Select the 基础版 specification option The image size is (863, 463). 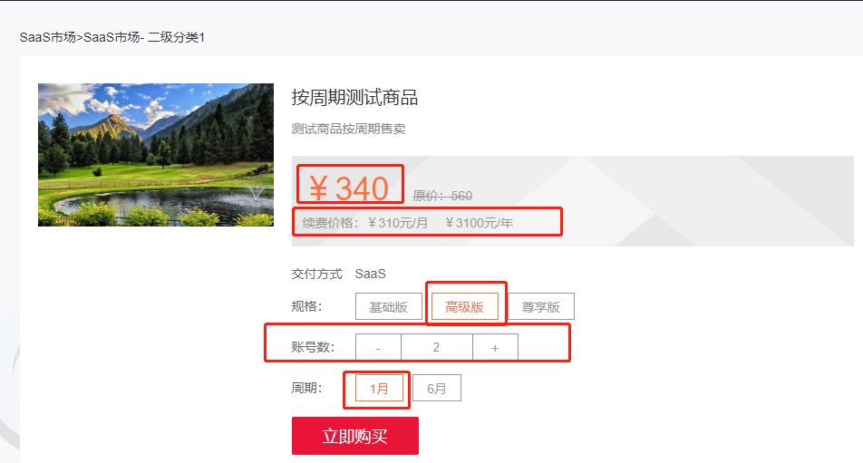pos(389,307)
